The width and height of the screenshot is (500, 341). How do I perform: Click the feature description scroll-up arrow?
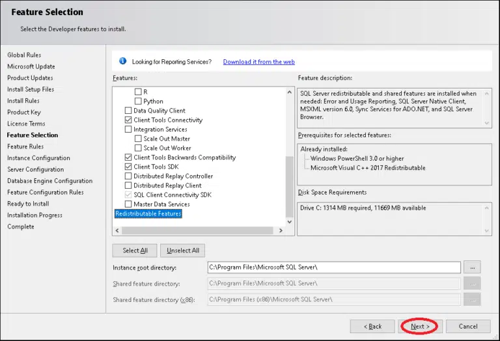tap(486, 94)
